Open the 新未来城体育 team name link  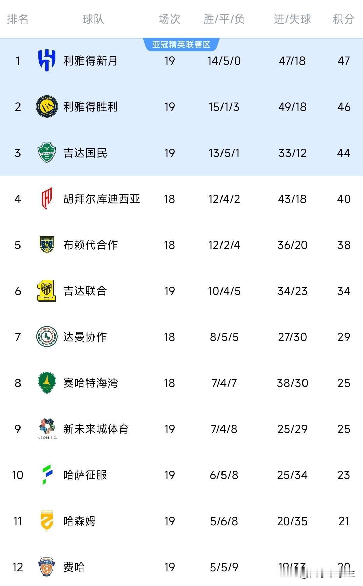pos(96,429)
